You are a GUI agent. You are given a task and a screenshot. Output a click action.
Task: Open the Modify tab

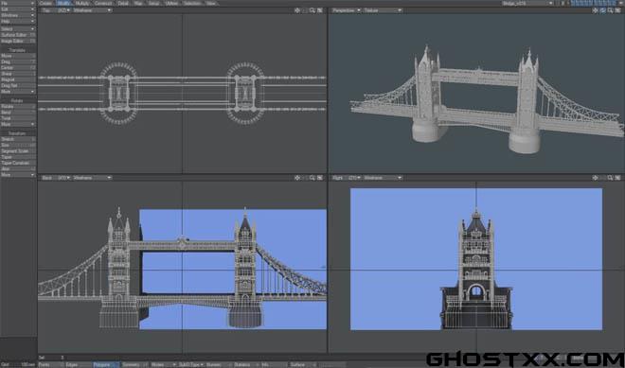[63, 3]
